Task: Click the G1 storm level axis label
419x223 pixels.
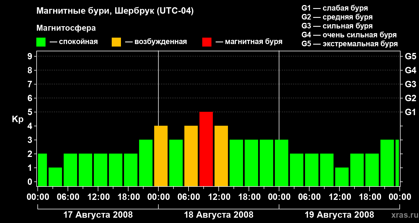Action: (x=410, y=112)
